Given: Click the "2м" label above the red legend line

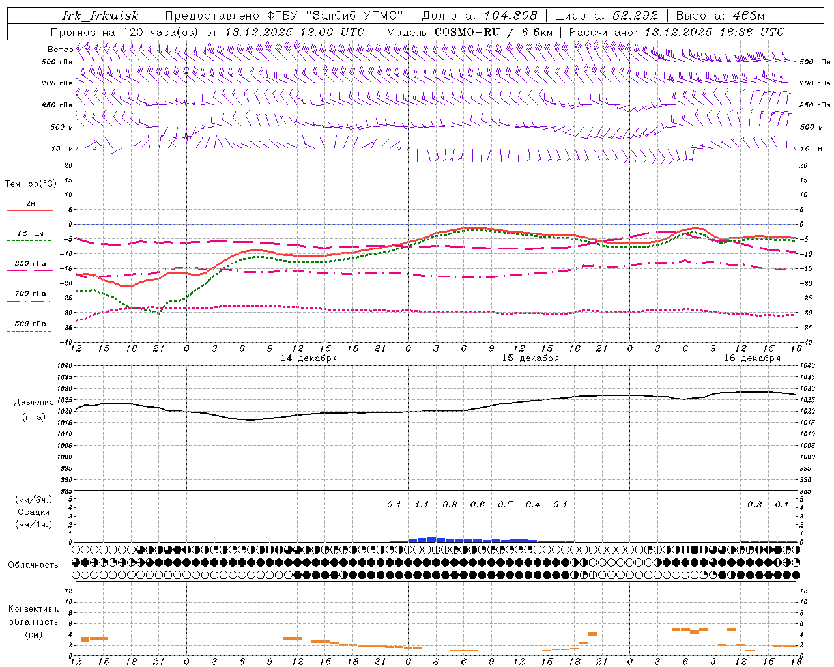Looking at the screenshot, I should pos(31,204).
